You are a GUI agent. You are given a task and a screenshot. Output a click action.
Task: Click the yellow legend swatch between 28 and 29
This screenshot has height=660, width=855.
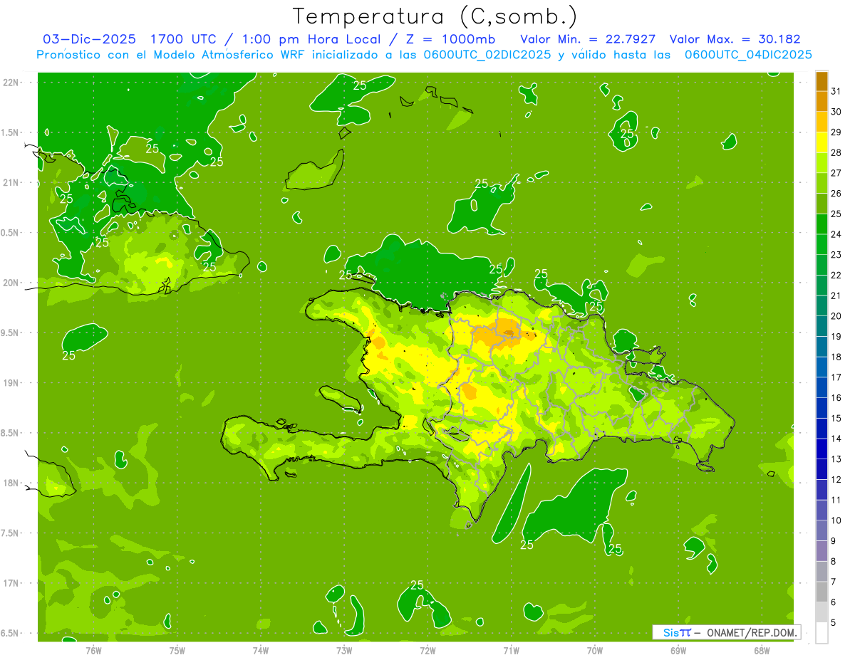click(822, 142)
